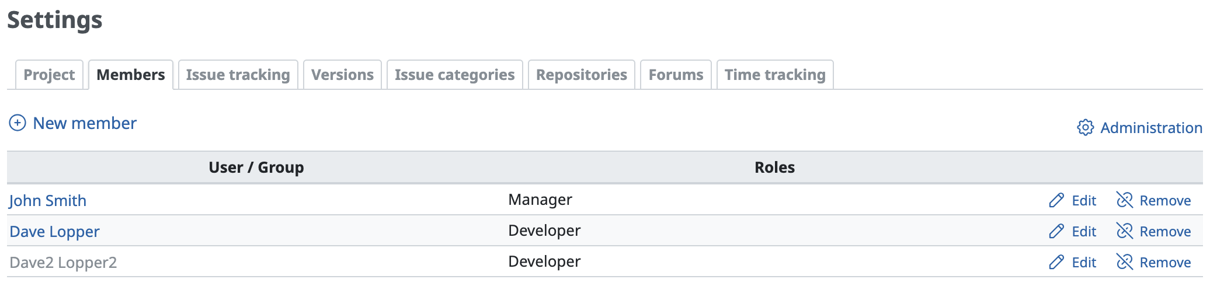
Task: Click the unlink icon in Dave2 Lopper2's row
Action: pyautogui.click(x=1124, y=262)
